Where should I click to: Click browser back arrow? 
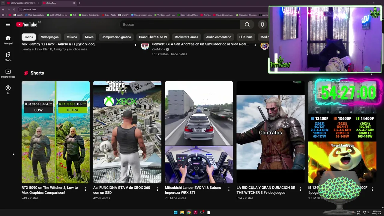pyautogui.click(x=3, y=9)
